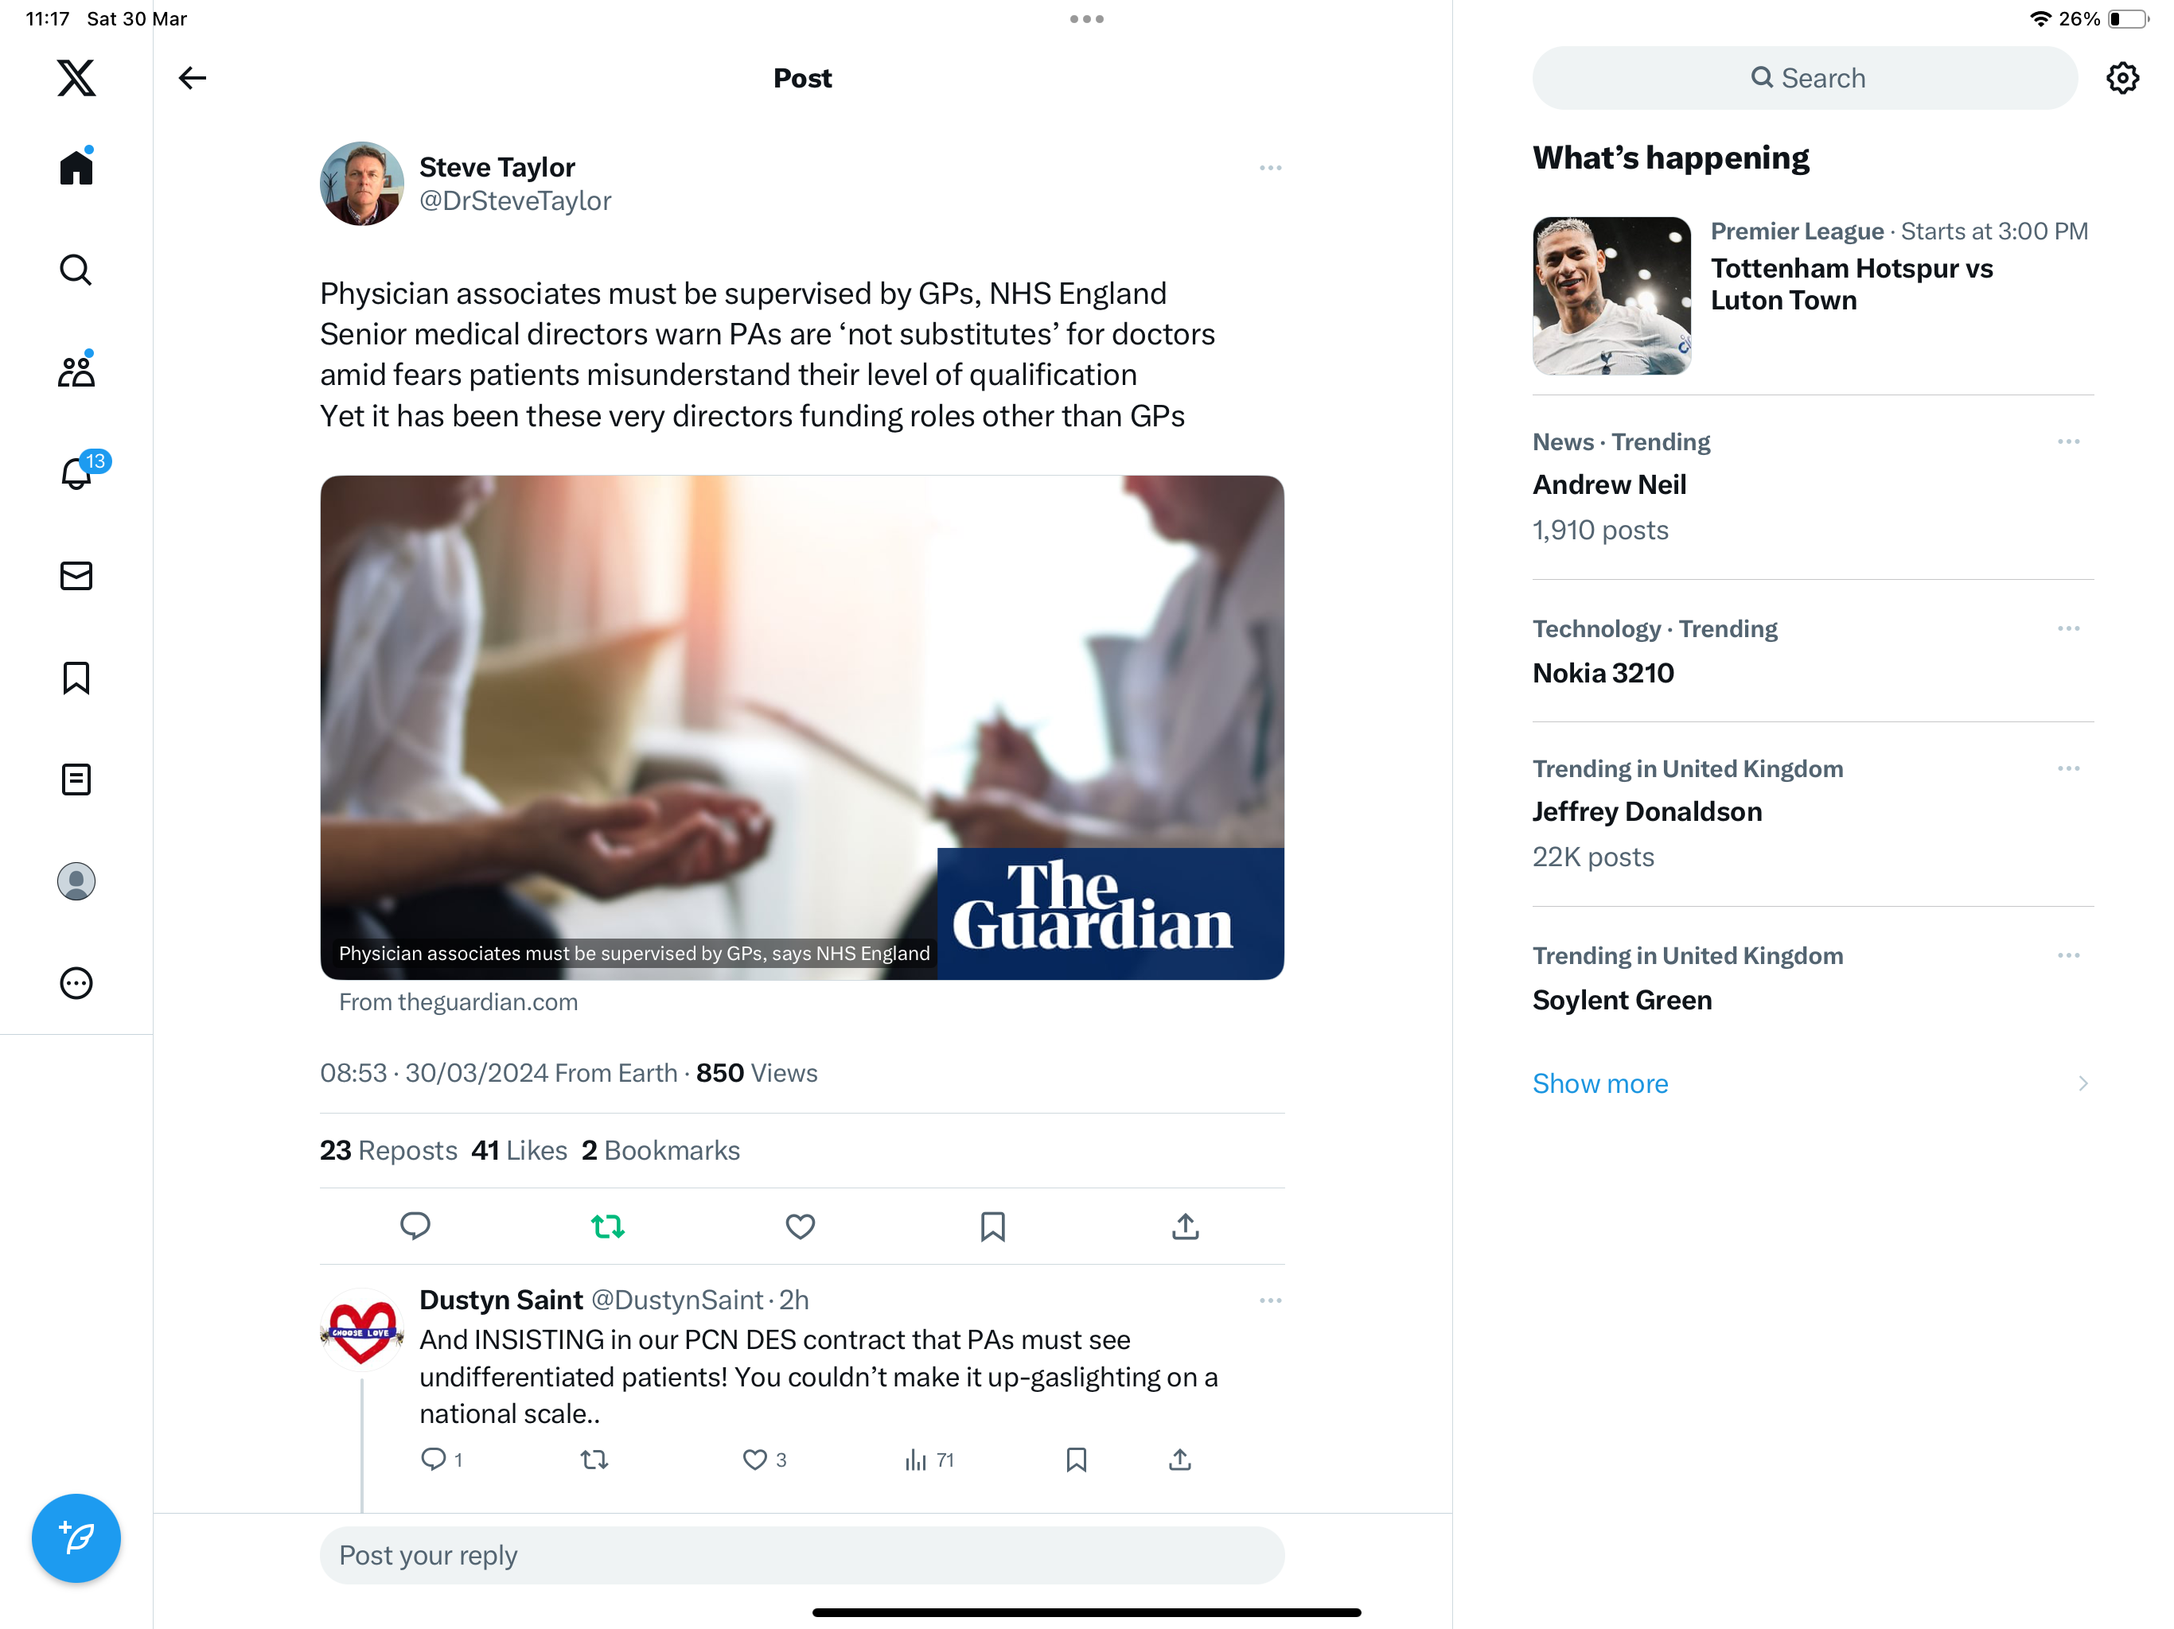This screenshot has height=1629, width=2174.
Task: Open Communities people icon in sidebar
Action: [x=76, y=371]
